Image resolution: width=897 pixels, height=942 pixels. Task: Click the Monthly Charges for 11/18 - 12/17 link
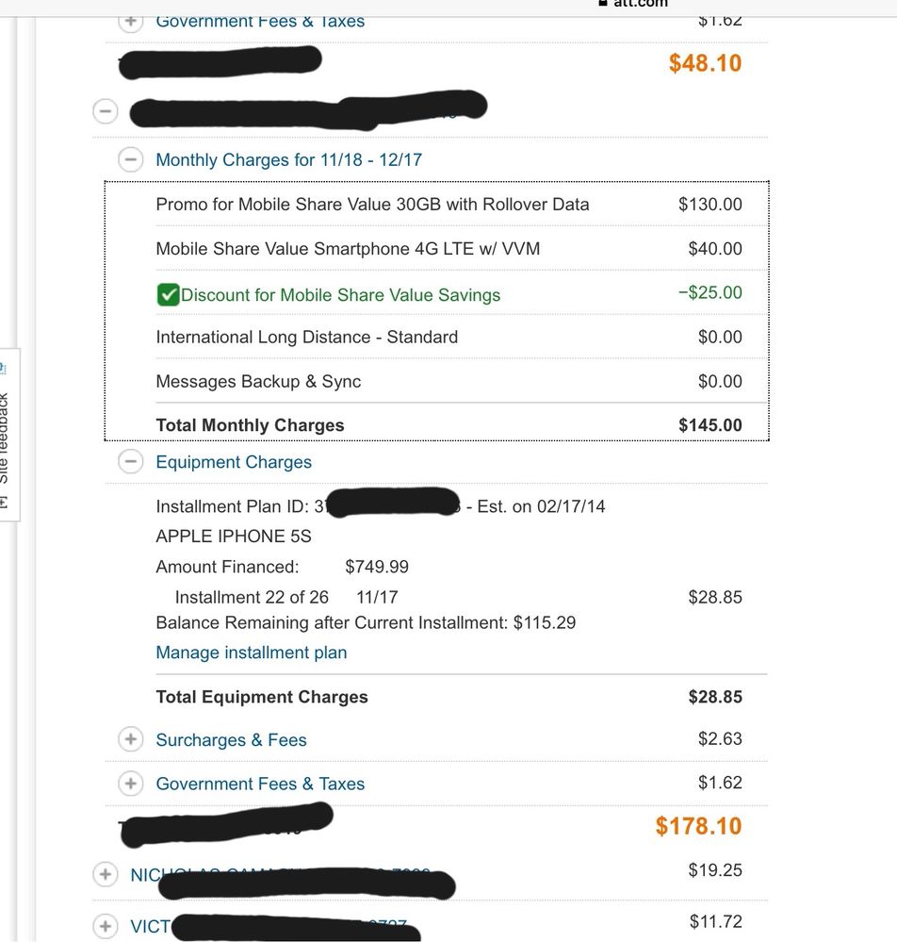point(285,159)
